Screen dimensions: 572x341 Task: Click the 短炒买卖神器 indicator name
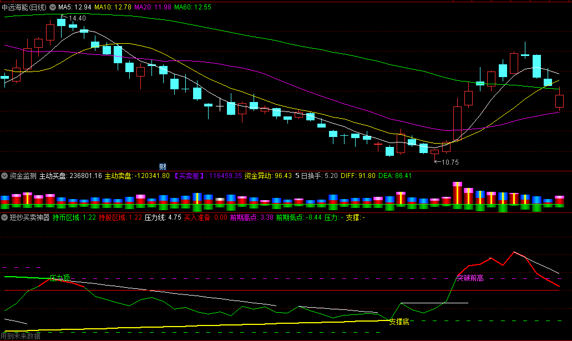(x=29, y=217)
